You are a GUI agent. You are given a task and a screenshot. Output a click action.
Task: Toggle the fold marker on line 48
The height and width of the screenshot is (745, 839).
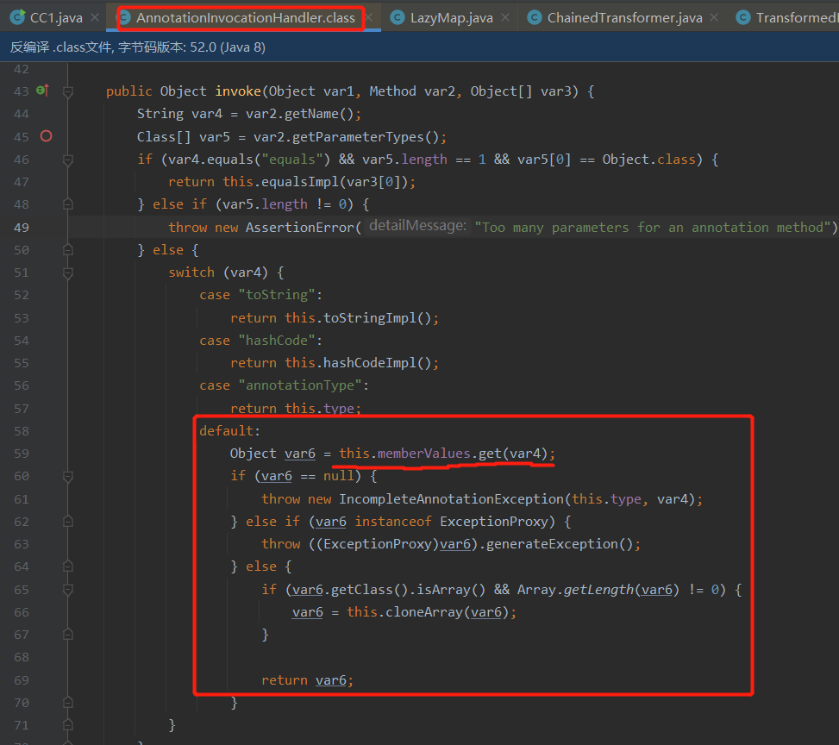68,203
